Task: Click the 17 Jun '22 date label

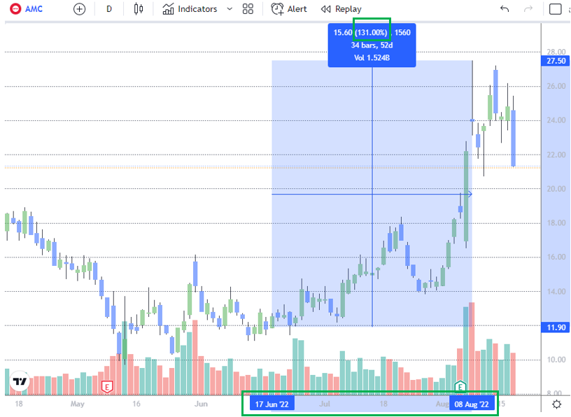Action: [x=272, y=404]
